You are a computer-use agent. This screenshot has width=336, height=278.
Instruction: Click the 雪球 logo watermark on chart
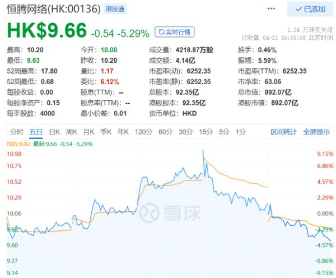click(167, 212)
